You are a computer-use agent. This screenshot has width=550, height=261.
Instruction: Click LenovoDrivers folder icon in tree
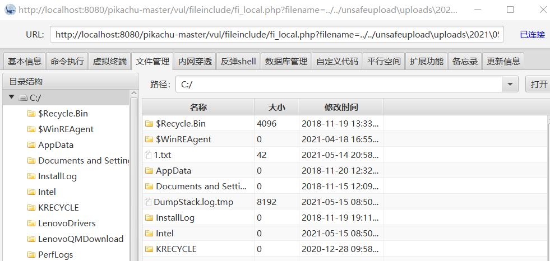coord(31,223)
